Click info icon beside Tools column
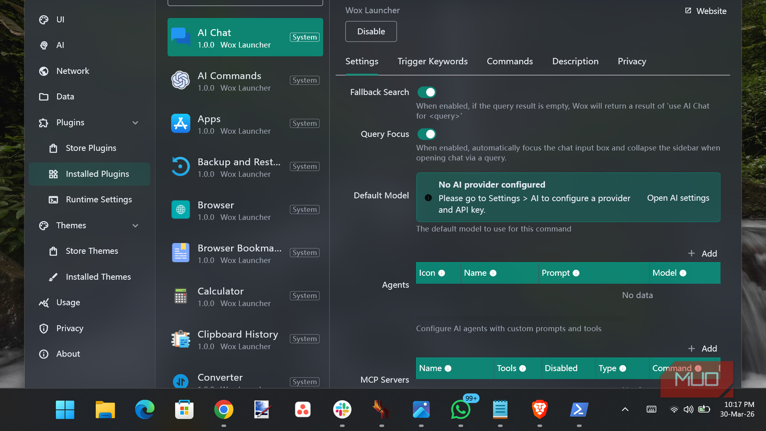This screenshot has height=431, width=766. click(x=522, y=368)
